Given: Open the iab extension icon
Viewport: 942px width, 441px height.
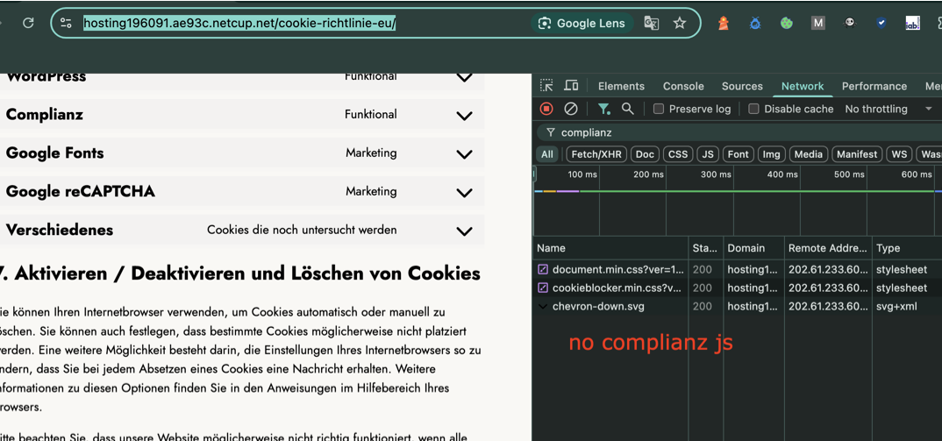Looking at the screenshot, I should (912, 24).
